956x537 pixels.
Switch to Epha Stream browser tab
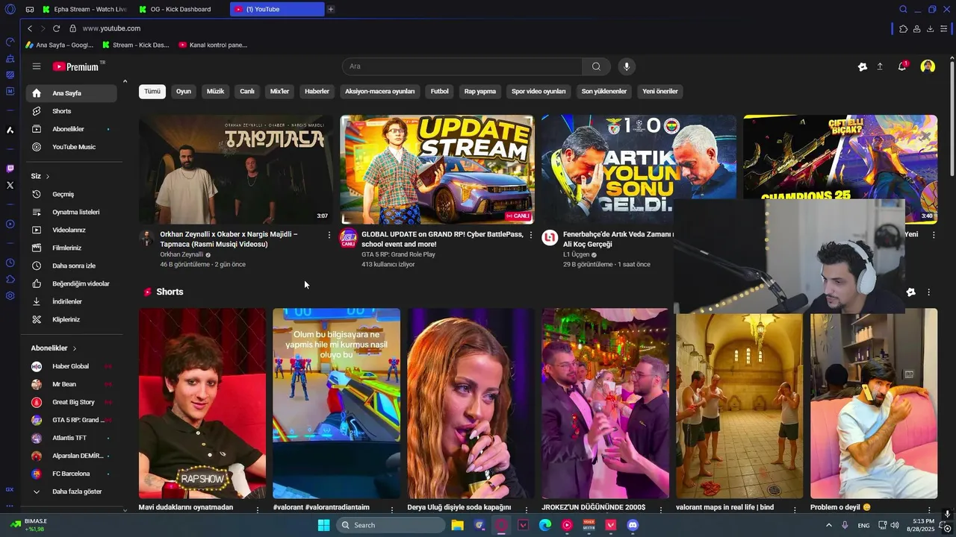pyautogui.click(x=86, y=9)
